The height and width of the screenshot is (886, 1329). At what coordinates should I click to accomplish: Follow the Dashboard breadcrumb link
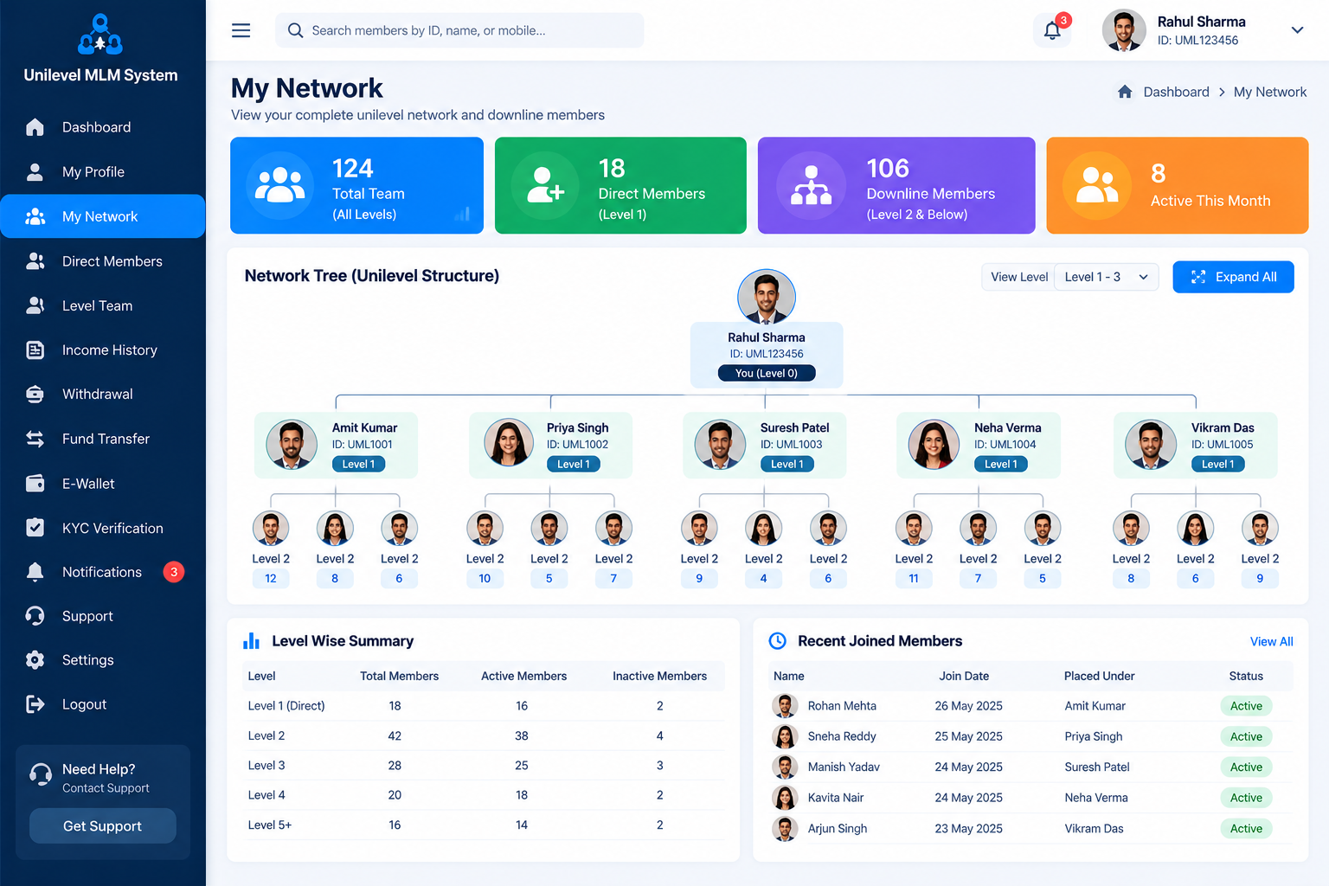[x=1176, y=92]
